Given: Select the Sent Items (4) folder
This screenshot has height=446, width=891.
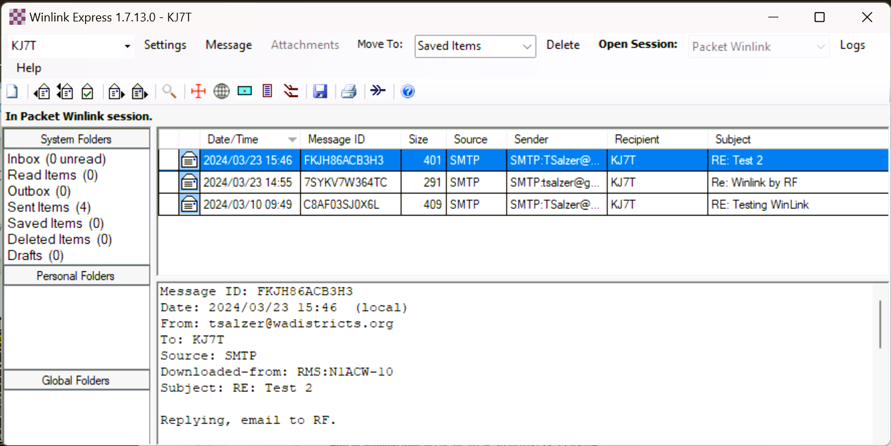Looking at the screenshot, I should (x=49, y=207).
